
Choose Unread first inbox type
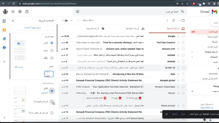(52, 113)
